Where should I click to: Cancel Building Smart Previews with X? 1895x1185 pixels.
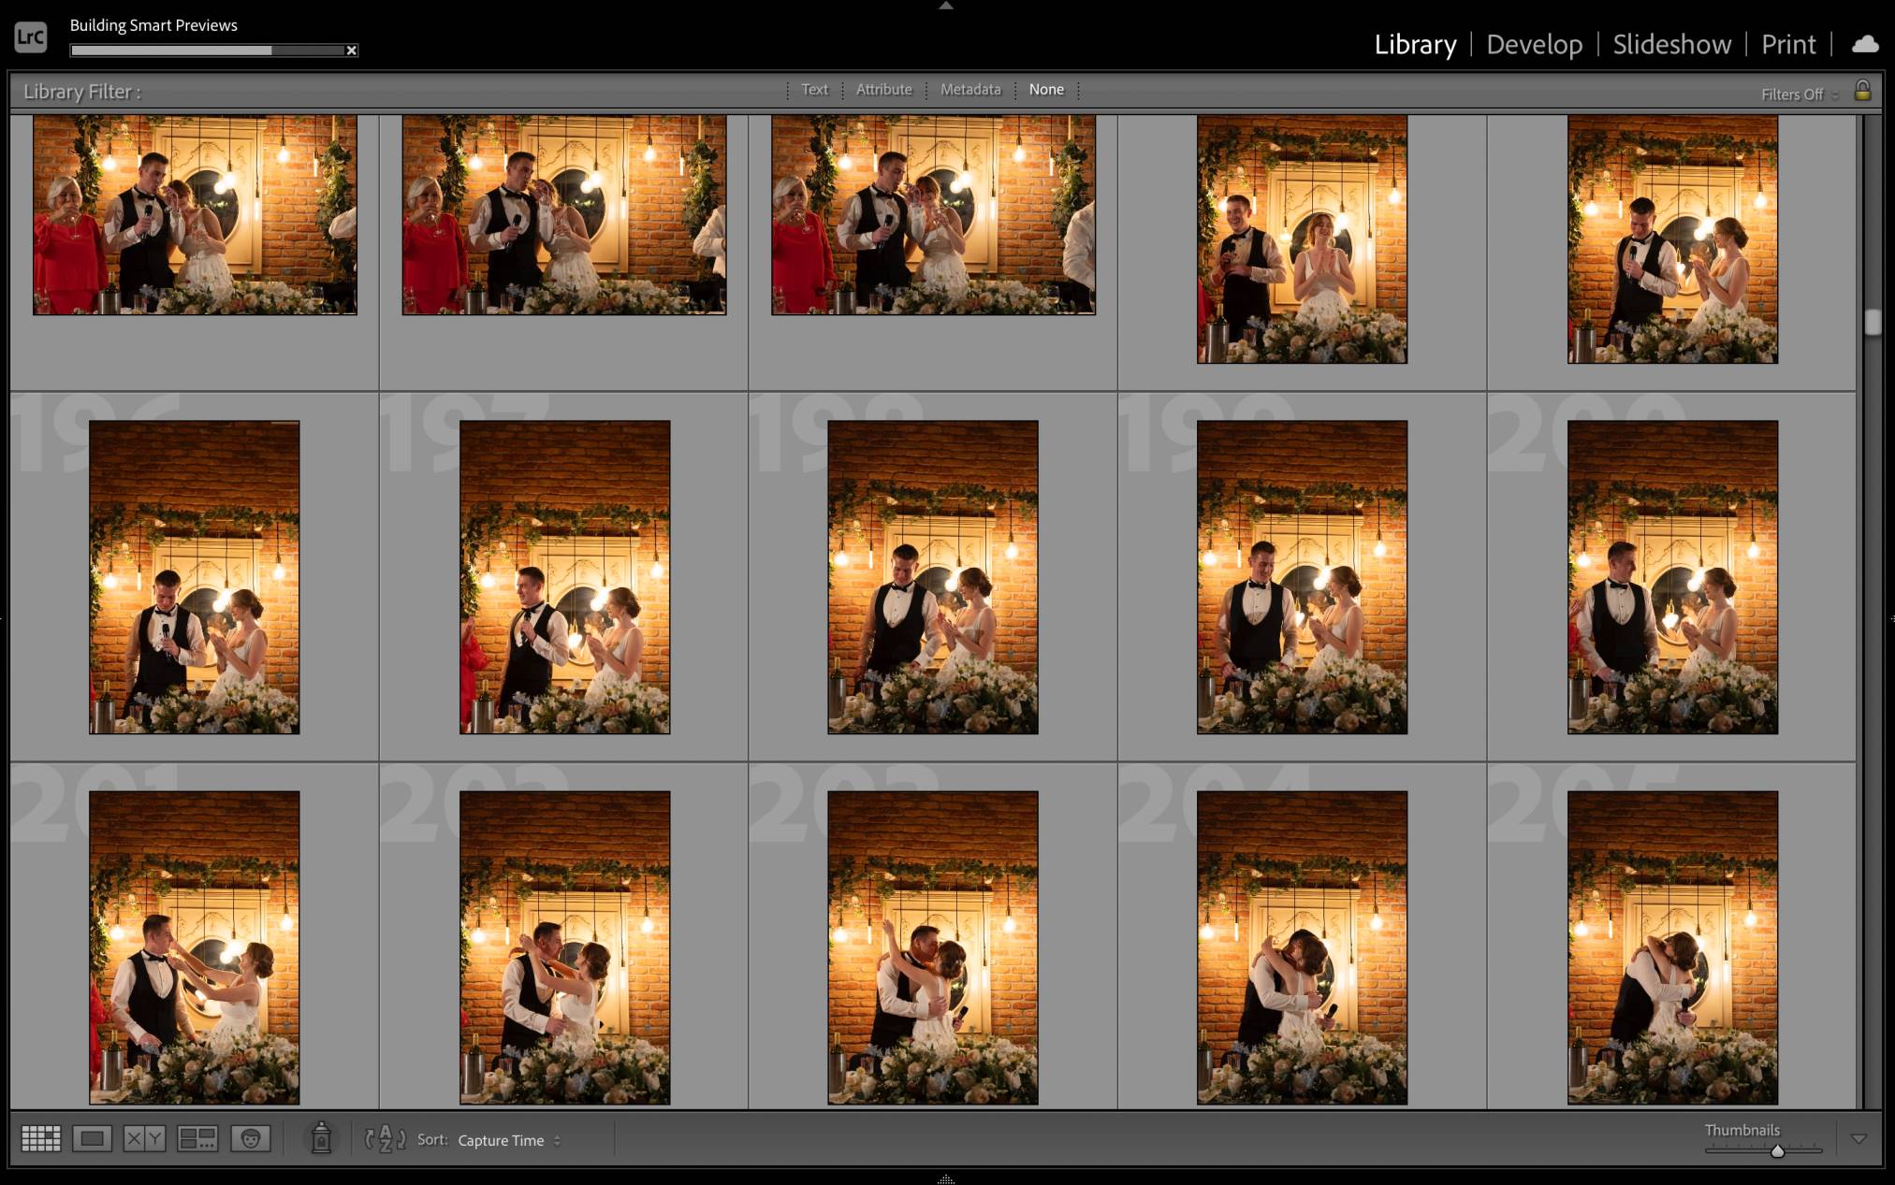(x=352, y=51)
